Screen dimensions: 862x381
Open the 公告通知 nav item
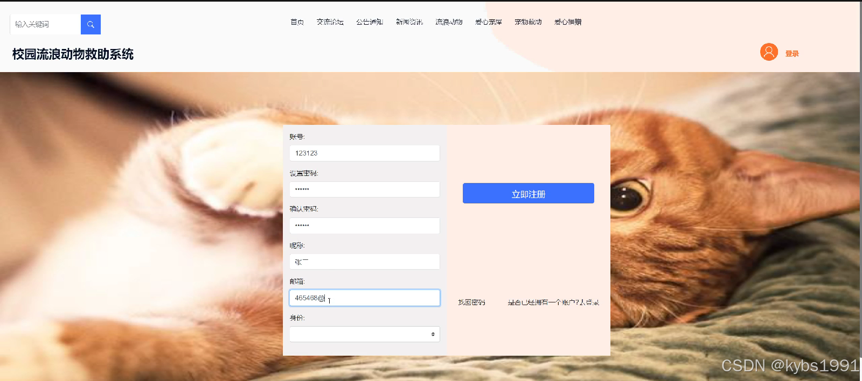(370, 22)
